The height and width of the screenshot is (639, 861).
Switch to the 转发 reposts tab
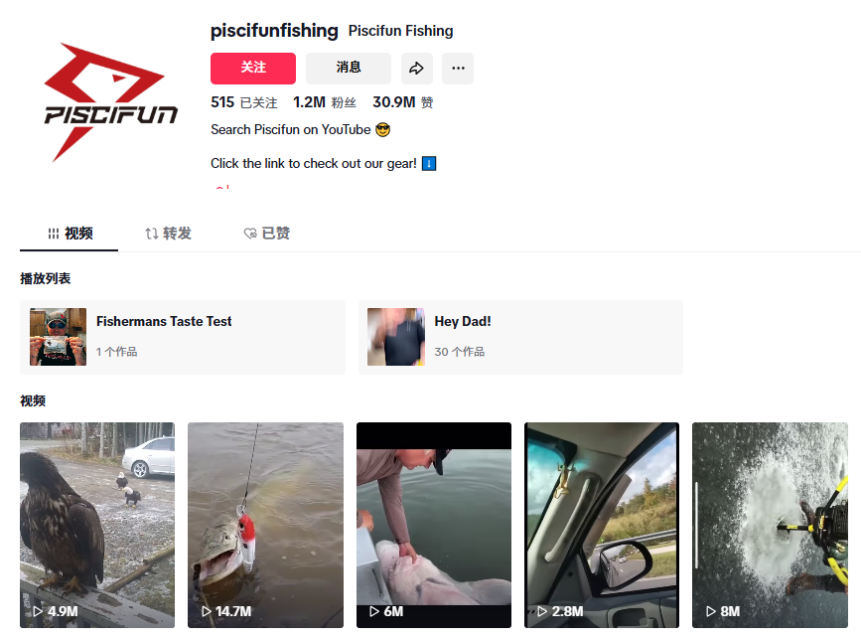pos(168,234)
